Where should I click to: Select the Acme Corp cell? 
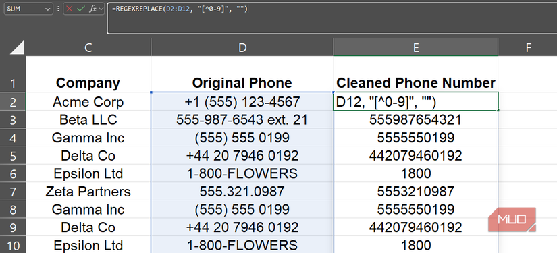point(88,101)
